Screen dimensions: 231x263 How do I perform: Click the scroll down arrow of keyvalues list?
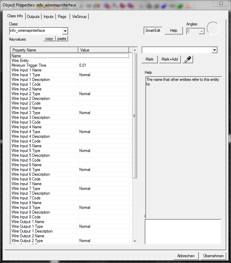click(x=135, y=241)
